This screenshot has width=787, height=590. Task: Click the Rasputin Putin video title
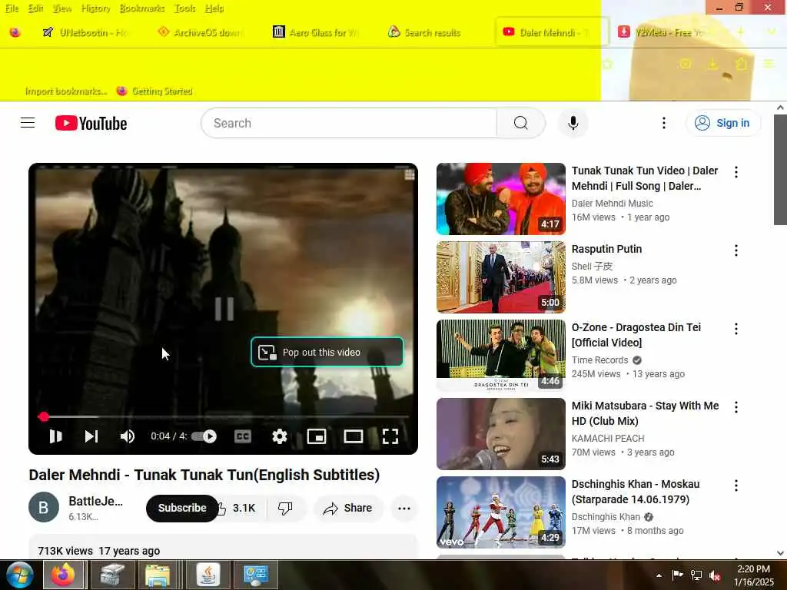click(606, 249)
